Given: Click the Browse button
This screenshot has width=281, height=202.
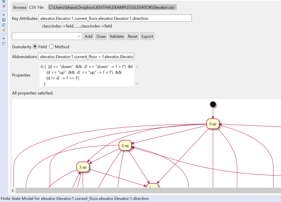Looking at the screenshot, I should [20, 7].
